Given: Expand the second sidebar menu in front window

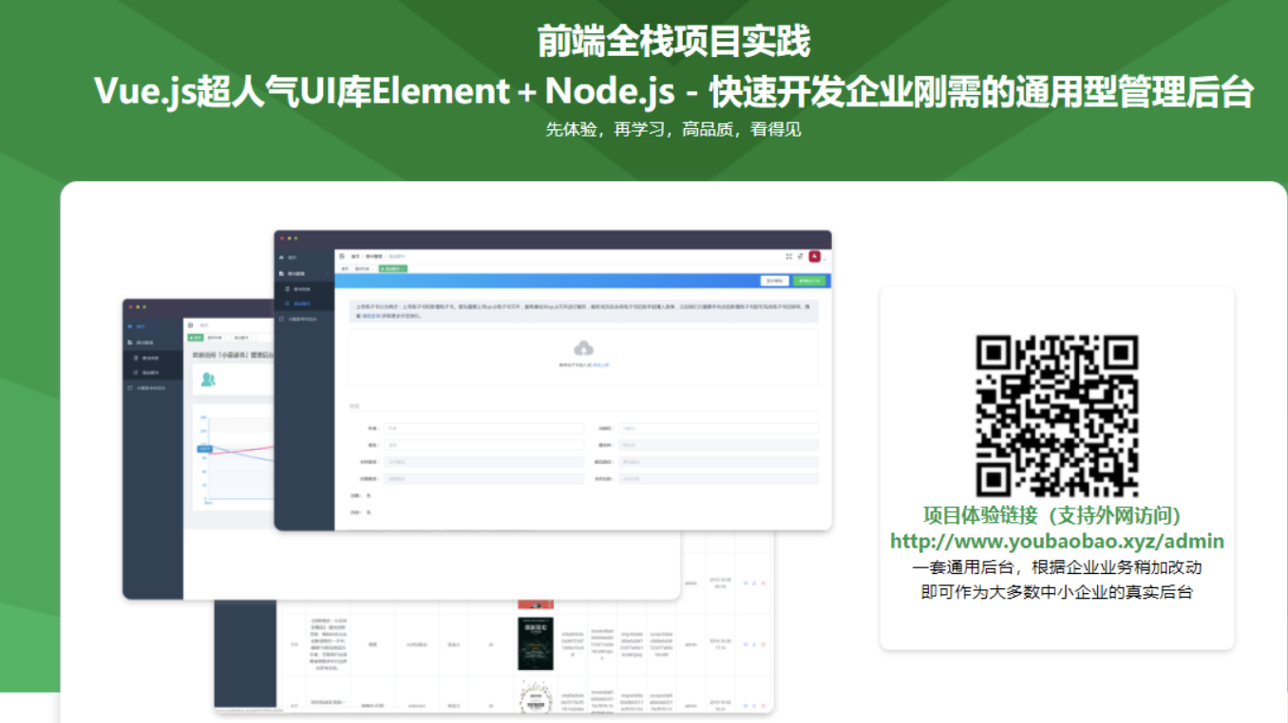Looking at the screenshot, I should click(x=304, y=273).
